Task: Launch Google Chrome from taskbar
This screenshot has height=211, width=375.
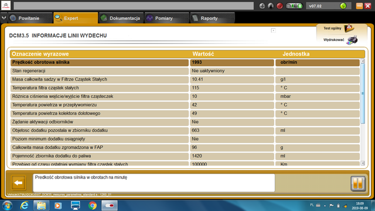Action: [x=93, y=206]
